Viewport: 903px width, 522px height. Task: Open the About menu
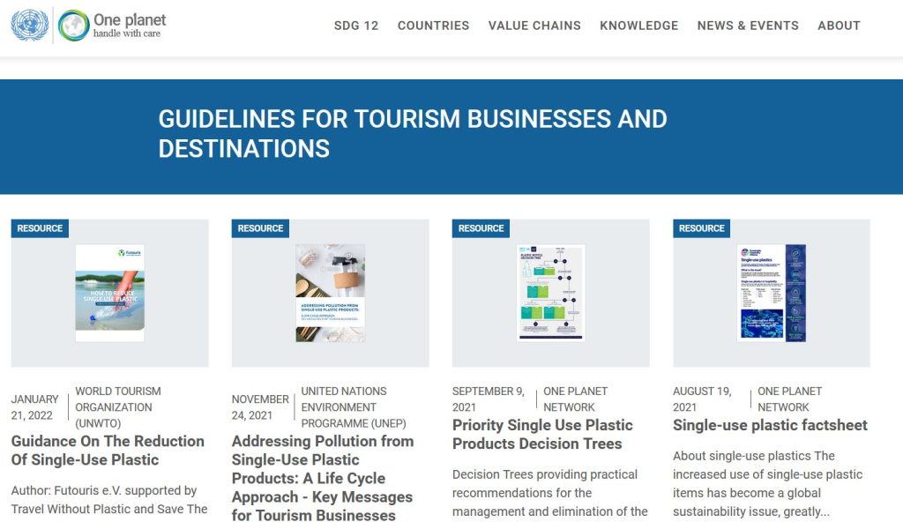tap(839, 26)
